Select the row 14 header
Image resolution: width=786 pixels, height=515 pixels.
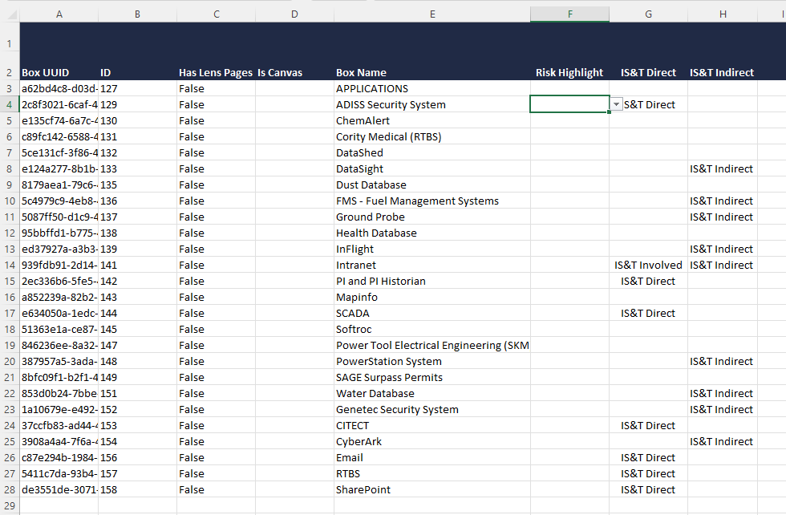click(9, 265)
